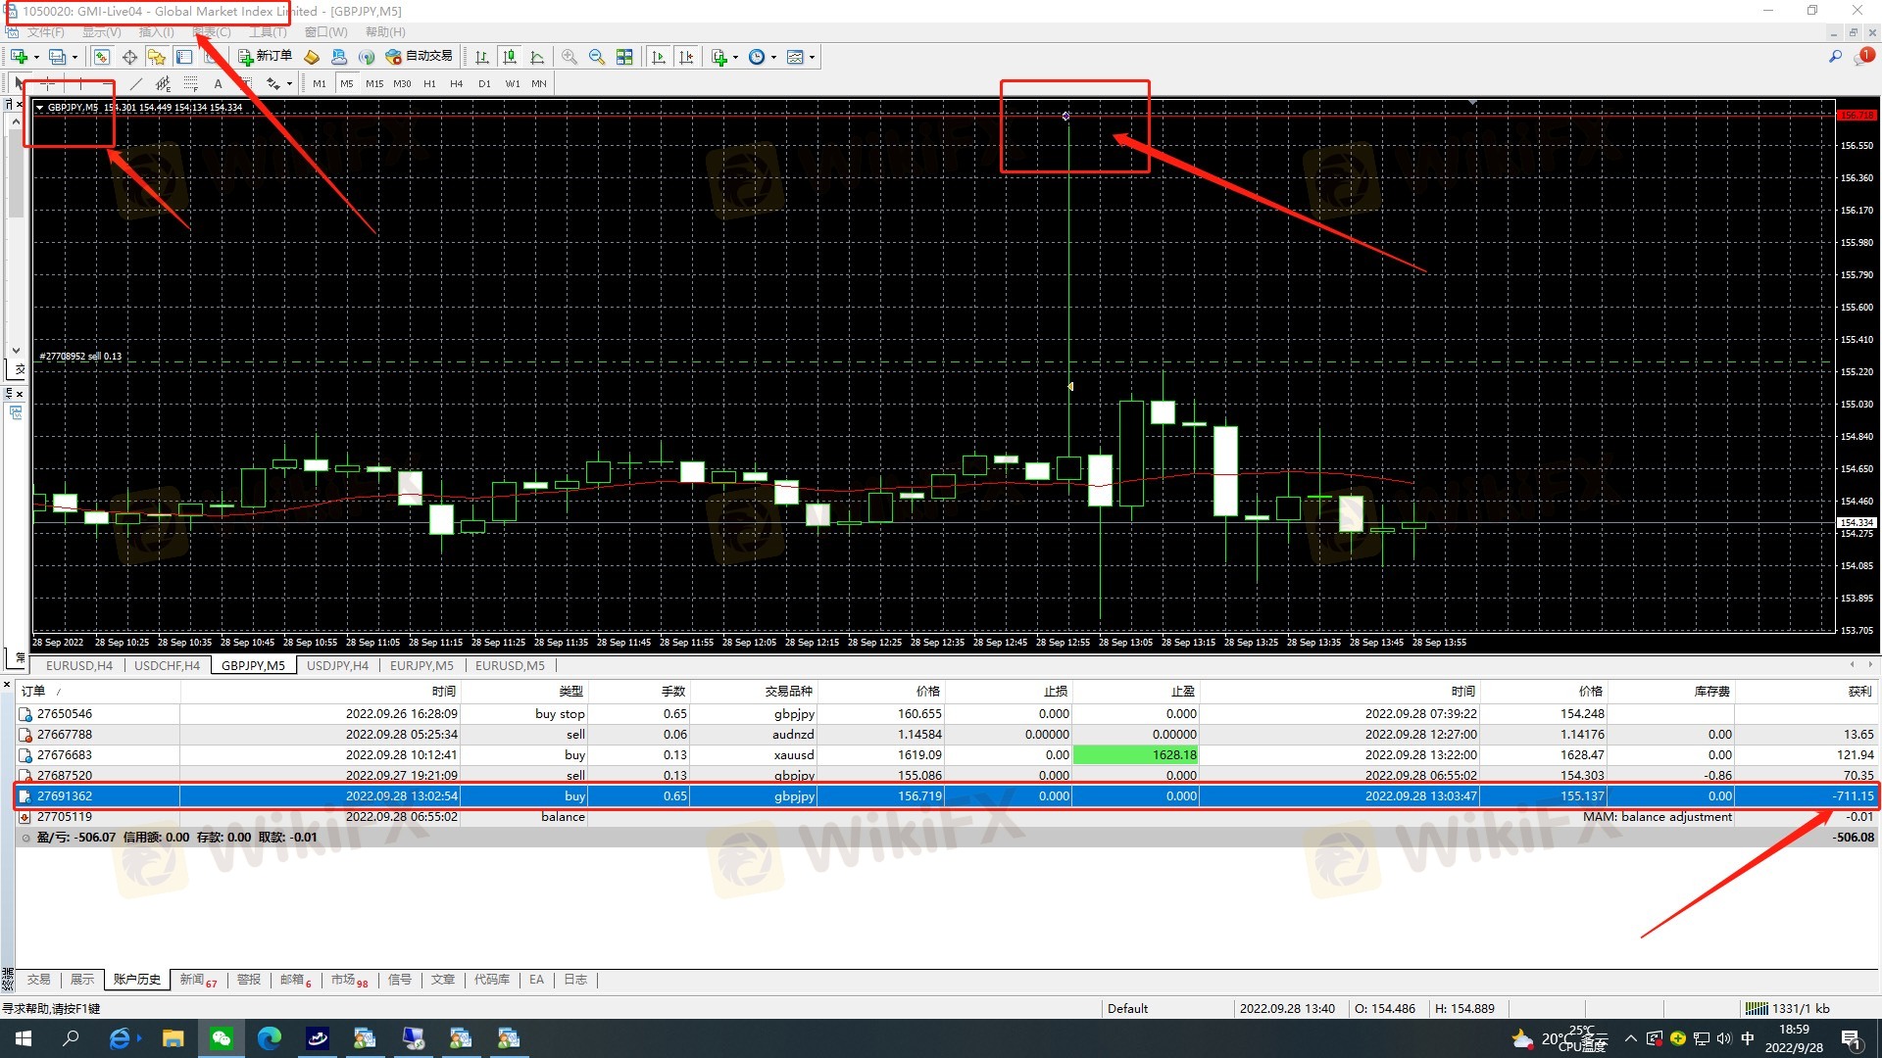Viewport: 1882px width, 1058px height.
Task: Toggle the Navigator panel
Action: tap(156, 57)
